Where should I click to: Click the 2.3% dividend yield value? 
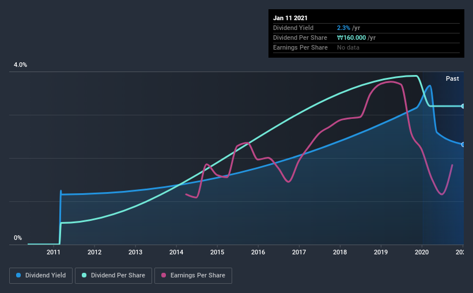pyautogui.click(x=343, y=28)
